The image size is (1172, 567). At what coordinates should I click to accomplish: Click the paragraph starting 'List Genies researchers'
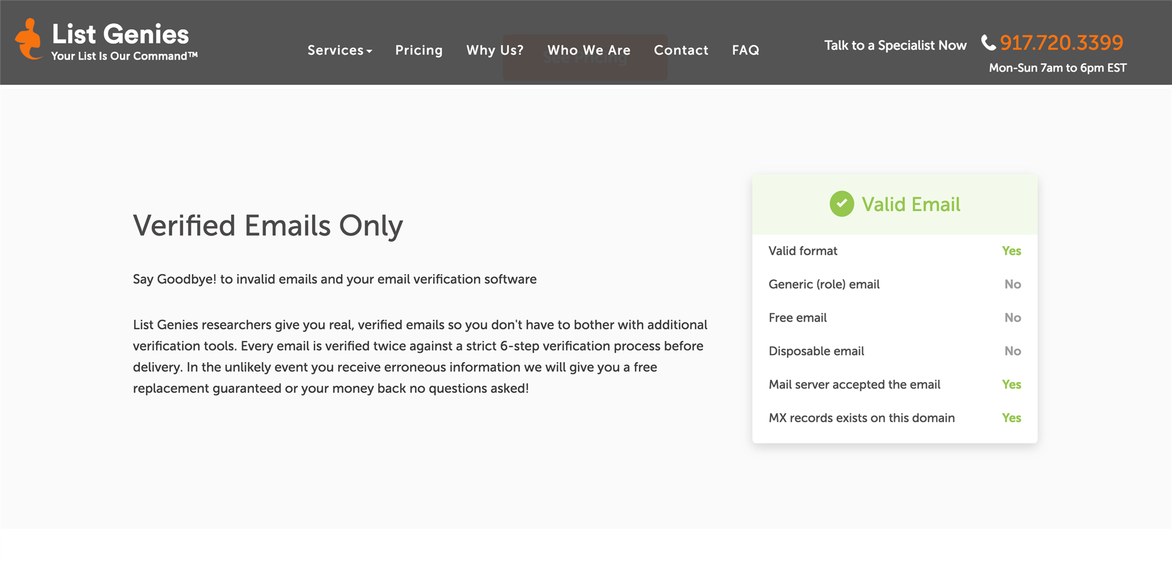[x=420, y=356]
